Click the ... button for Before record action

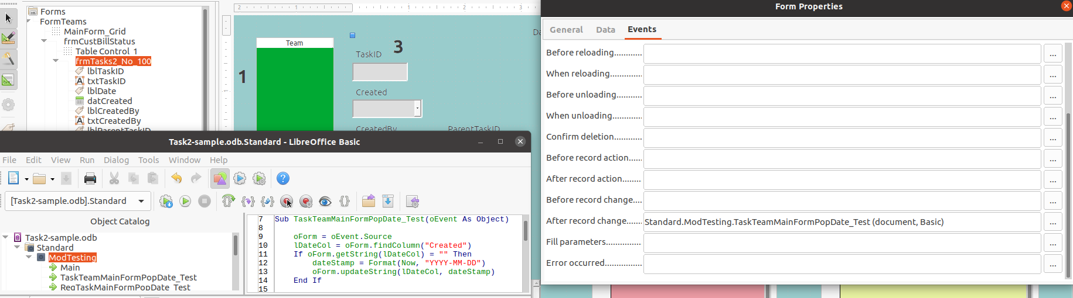point(1052,159)
